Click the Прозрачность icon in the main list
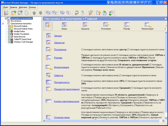Screen dimensions: 168x126 (49, 82)
